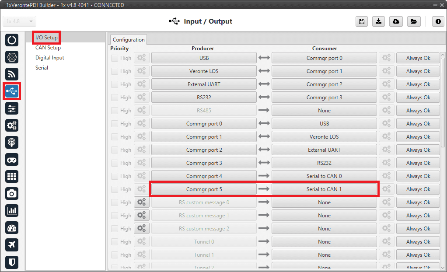The image size is (447, 272).
Task: Open Serial to CAN 1 consumer selector
Action: tap(324, 189)
